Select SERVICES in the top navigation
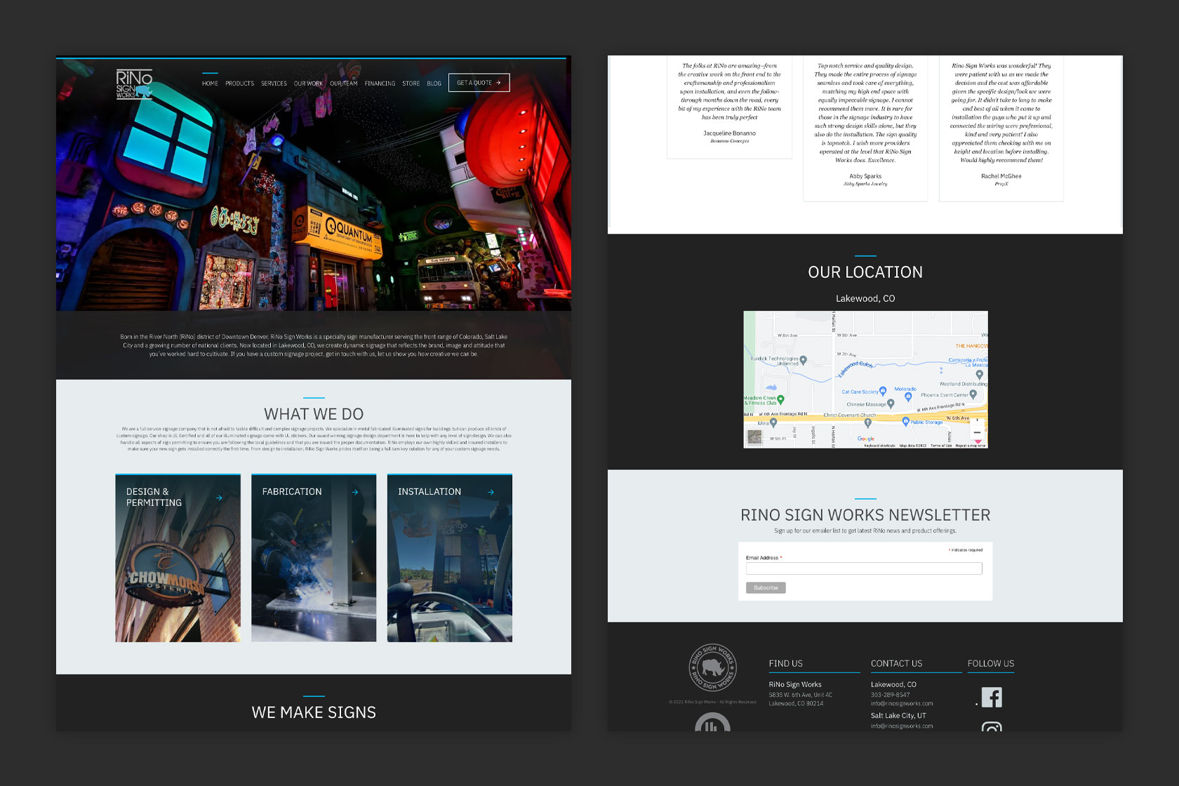Image resolution: width=1179 pixels, height=786 pixels. click(273, 83)
